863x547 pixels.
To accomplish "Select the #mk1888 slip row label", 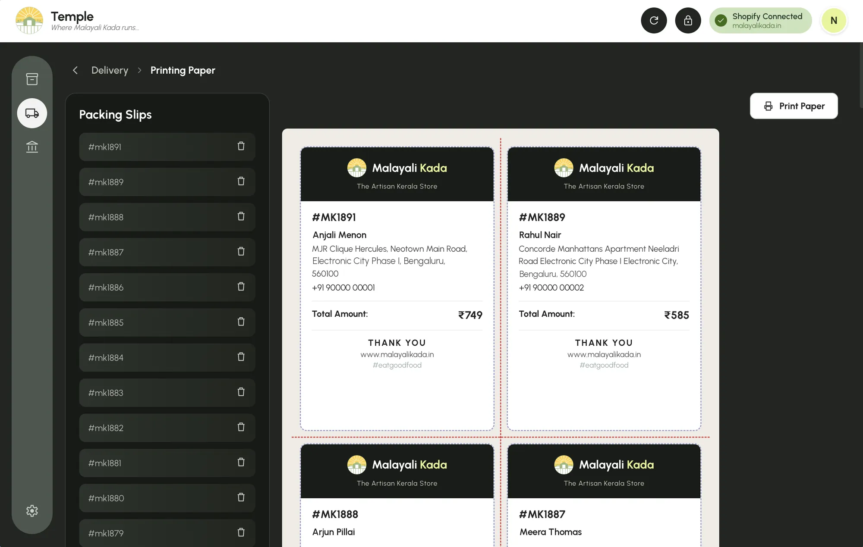I will click(x=106, y=217).
